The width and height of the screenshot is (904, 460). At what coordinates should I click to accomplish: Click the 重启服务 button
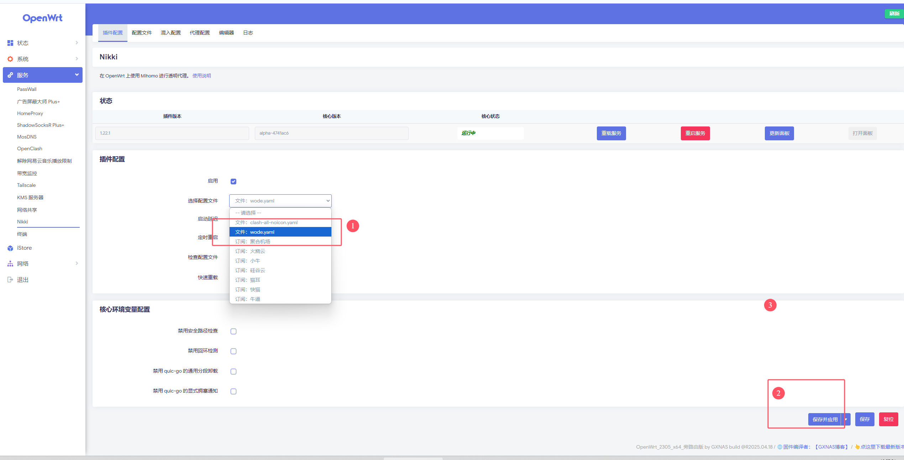(695, 133)
